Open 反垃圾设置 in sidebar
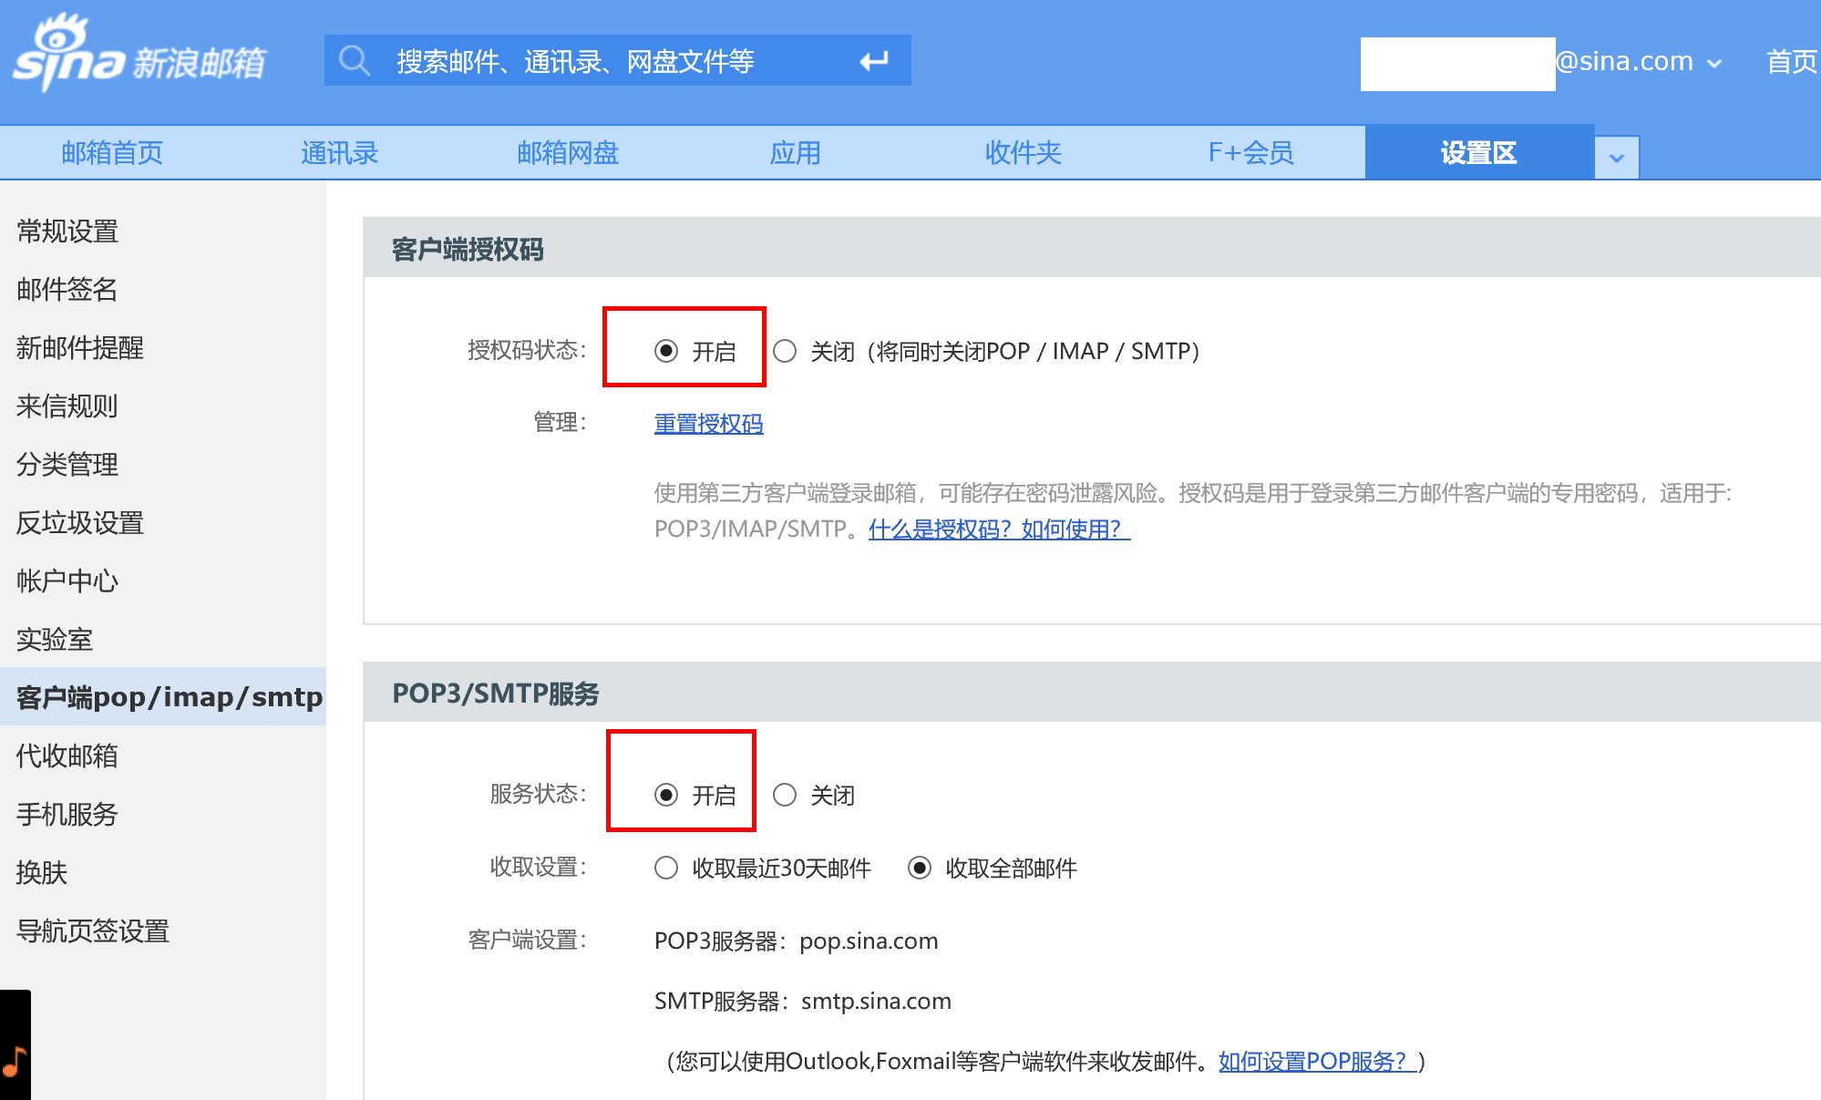 click(80, 523)
